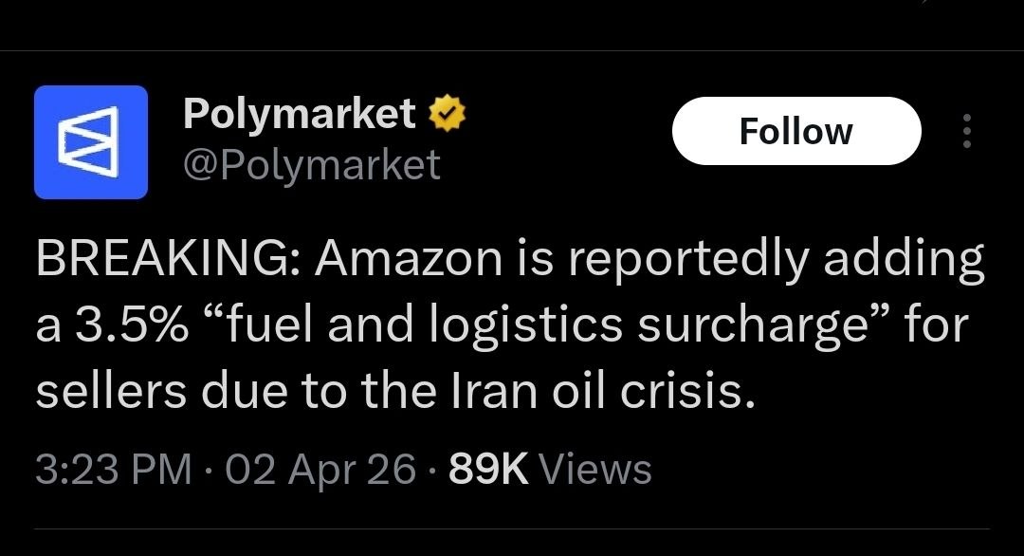Click the gold verified badge

448,115
